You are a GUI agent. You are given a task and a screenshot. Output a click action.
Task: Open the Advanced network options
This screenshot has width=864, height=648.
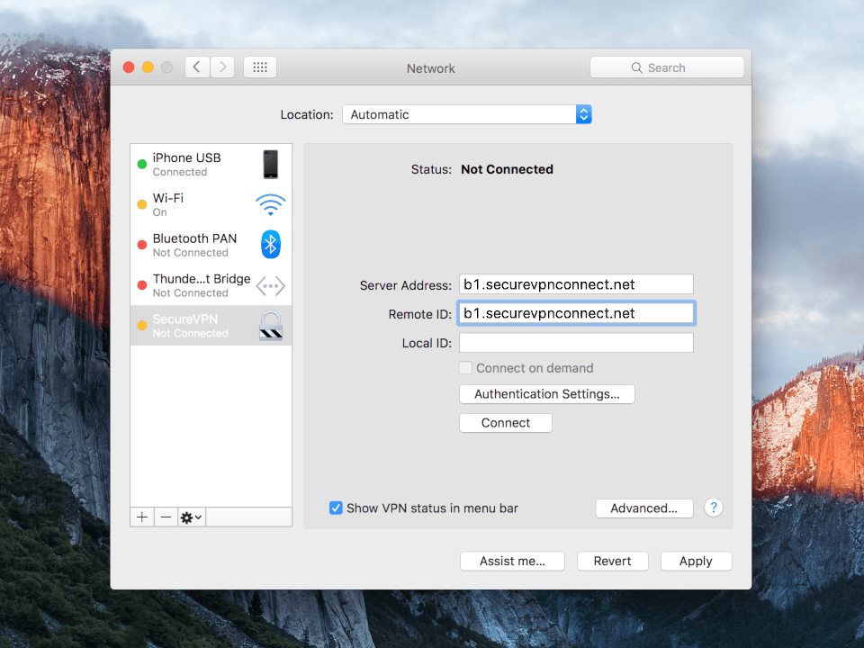[643, 508]
